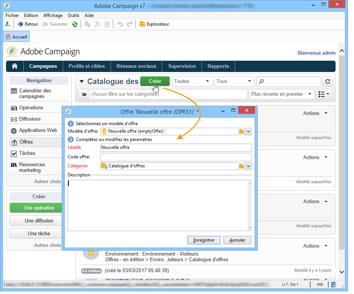Click the category filter folder icon
Screen dimensions: 354x294
pos(84,94)
